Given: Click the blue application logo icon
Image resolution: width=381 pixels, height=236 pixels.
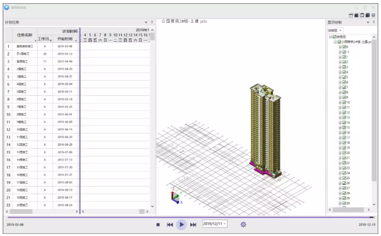Looking at the screenshot, I should tap(7, 7).
